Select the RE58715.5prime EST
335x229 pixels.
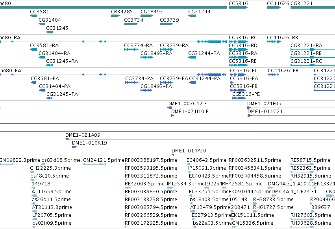tap(302, 164)
